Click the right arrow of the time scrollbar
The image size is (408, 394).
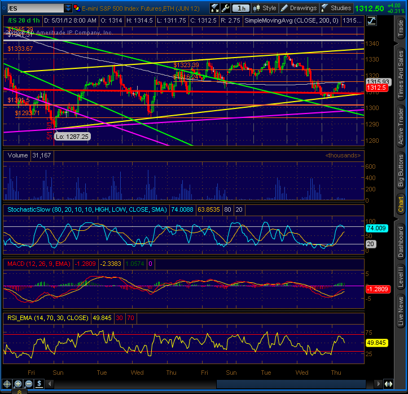pos(378,384)
